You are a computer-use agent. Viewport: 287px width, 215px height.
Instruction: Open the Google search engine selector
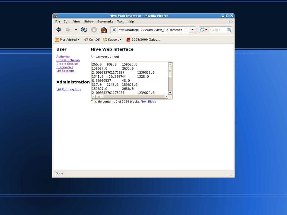(x=204, y=30)
